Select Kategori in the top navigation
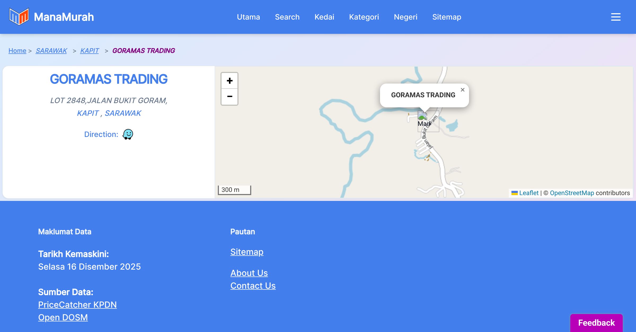This screenshot has width=636, height=332. tap(364, 17)
